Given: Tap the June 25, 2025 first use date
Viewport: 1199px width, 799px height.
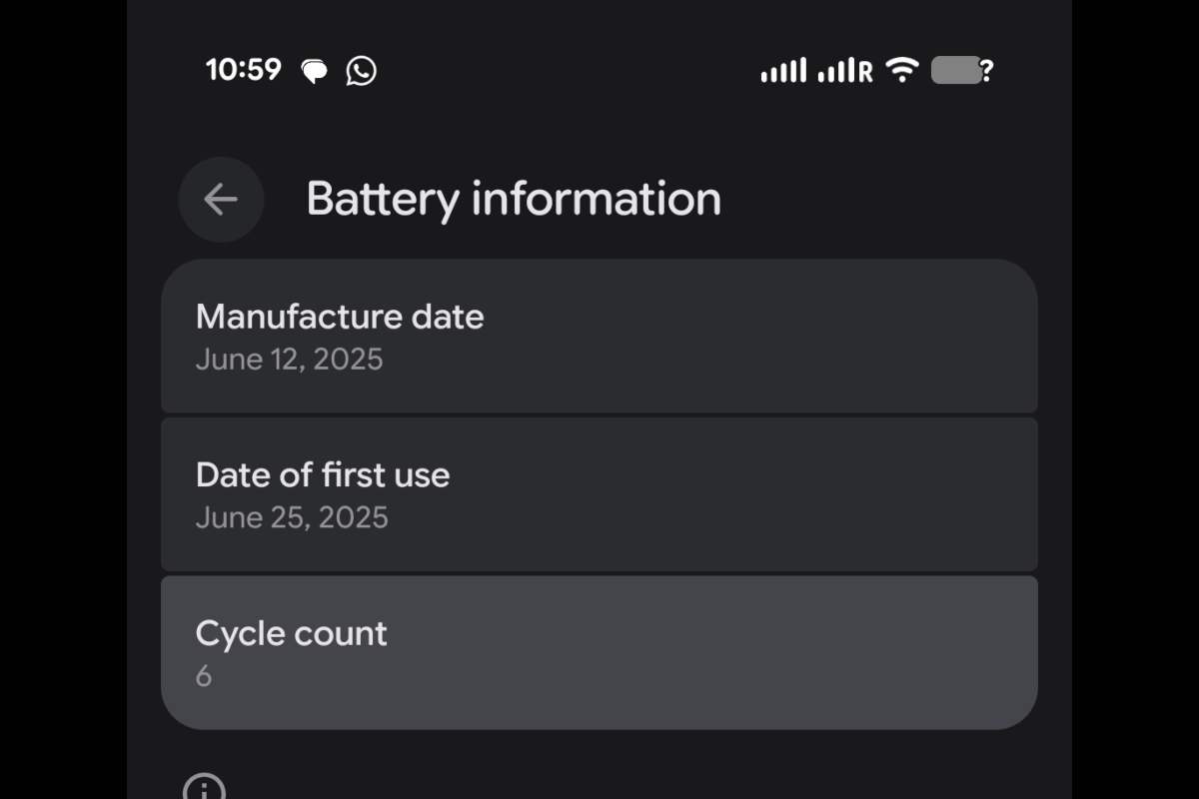Looking at the screenshot, I should click(292, 517).
